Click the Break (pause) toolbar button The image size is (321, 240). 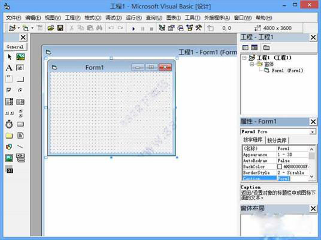click(x=143, y=29)
